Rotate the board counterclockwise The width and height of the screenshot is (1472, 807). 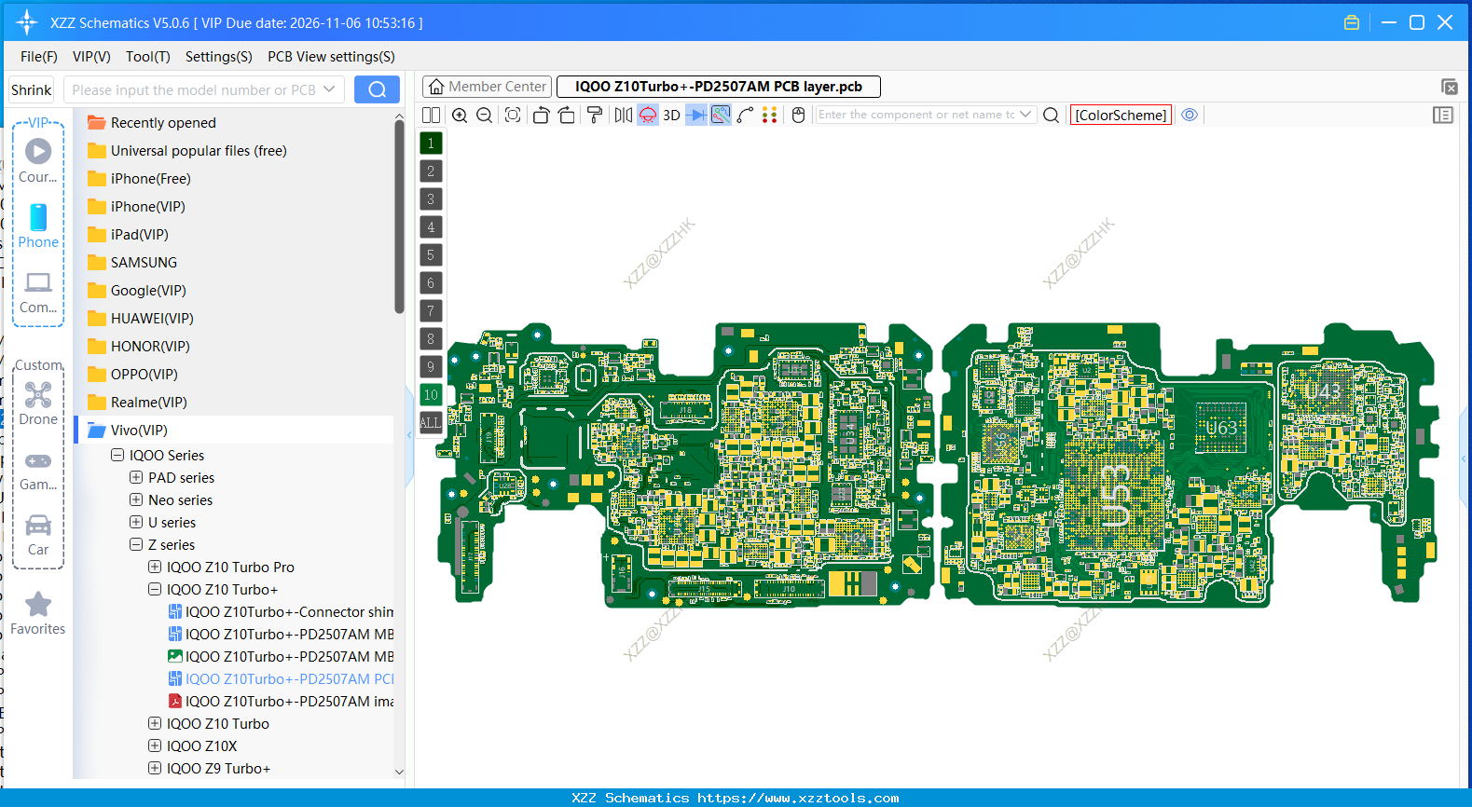[x=541, y=115]
